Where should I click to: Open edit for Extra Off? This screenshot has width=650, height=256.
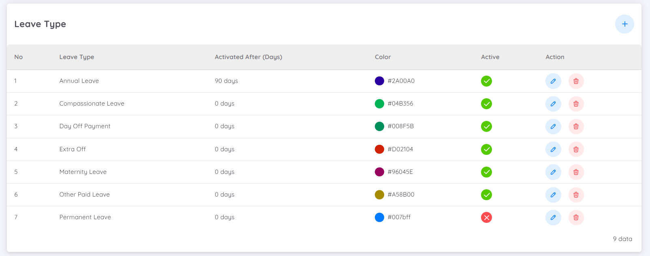click(x=553, y=150)
